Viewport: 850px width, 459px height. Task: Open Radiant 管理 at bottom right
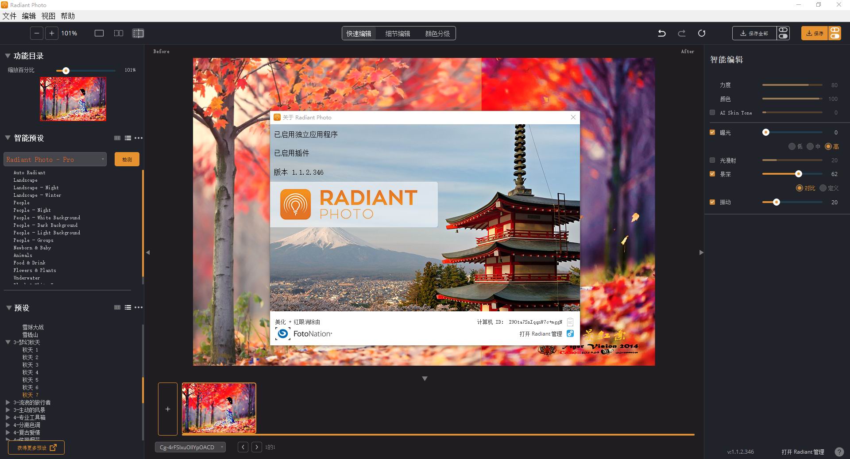pyautogui.click(x=803, y=452)
